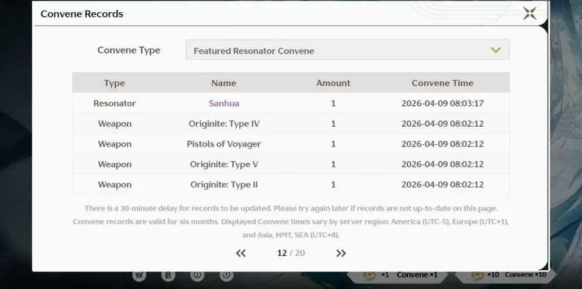The image size is (582, 289).
Task: Open the shop cart icon
Action: coord(139,275)
